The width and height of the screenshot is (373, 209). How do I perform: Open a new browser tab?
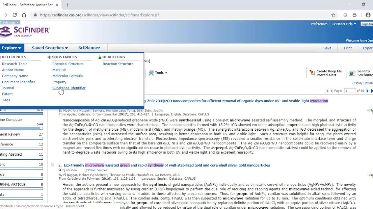(x=68, y=5)
